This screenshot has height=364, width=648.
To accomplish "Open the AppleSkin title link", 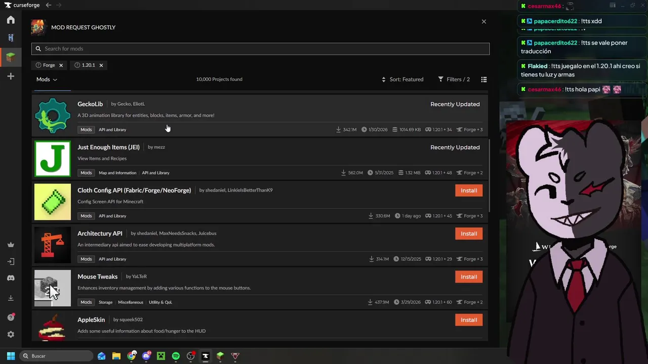I will (91, 320).
